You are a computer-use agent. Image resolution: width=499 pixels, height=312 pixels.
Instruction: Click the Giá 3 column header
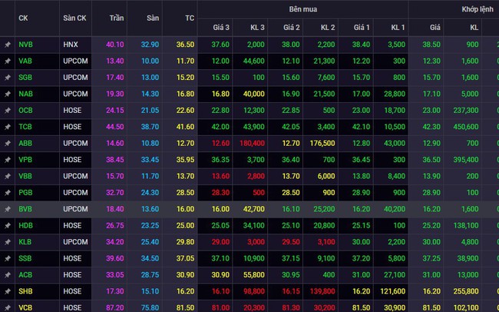click(x=221, y=28)
